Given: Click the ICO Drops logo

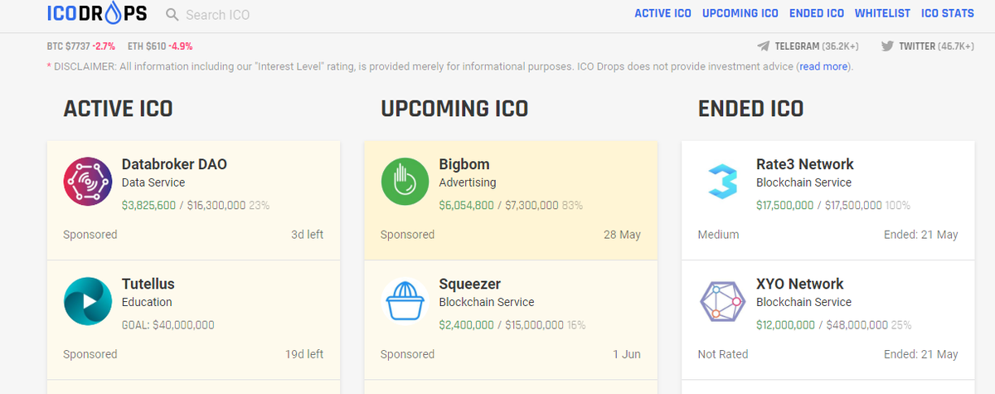Looking at the screenshot, I should 97,14.
